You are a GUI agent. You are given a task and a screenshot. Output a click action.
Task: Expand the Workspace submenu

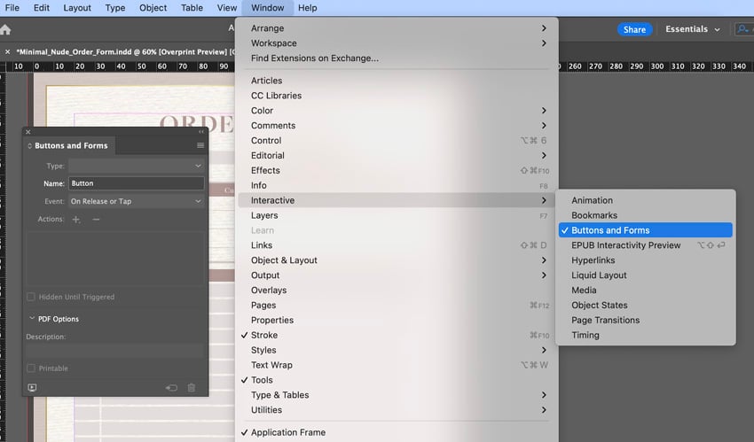[398, 43]
